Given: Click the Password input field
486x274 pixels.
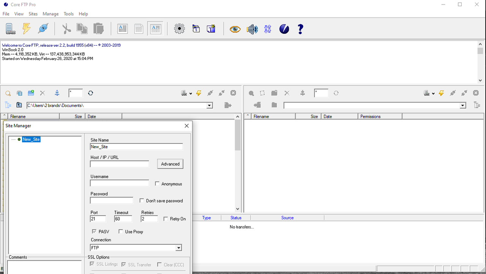Looking at the screenshot, I should tap(112, 200).
